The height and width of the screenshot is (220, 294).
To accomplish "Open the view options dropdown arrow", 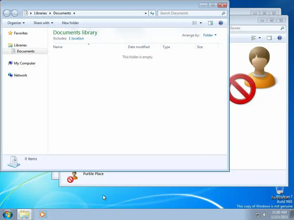I will point(201,23).
